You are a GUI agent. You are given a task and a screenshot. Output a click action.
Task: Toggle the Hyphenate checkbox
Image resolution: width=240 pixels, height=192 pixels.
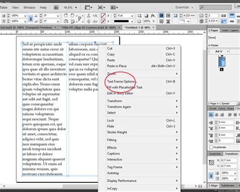[x=211, y=147]
